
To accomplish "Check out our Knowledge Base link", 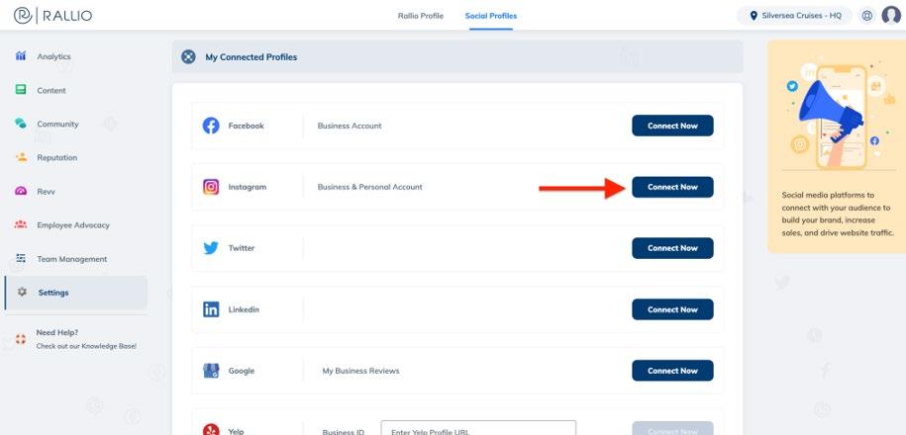I will click(87, 346).
